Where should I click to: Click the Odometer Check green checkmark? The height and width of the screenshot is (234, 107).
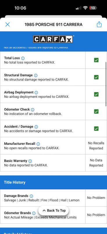(x=96, y=111)
